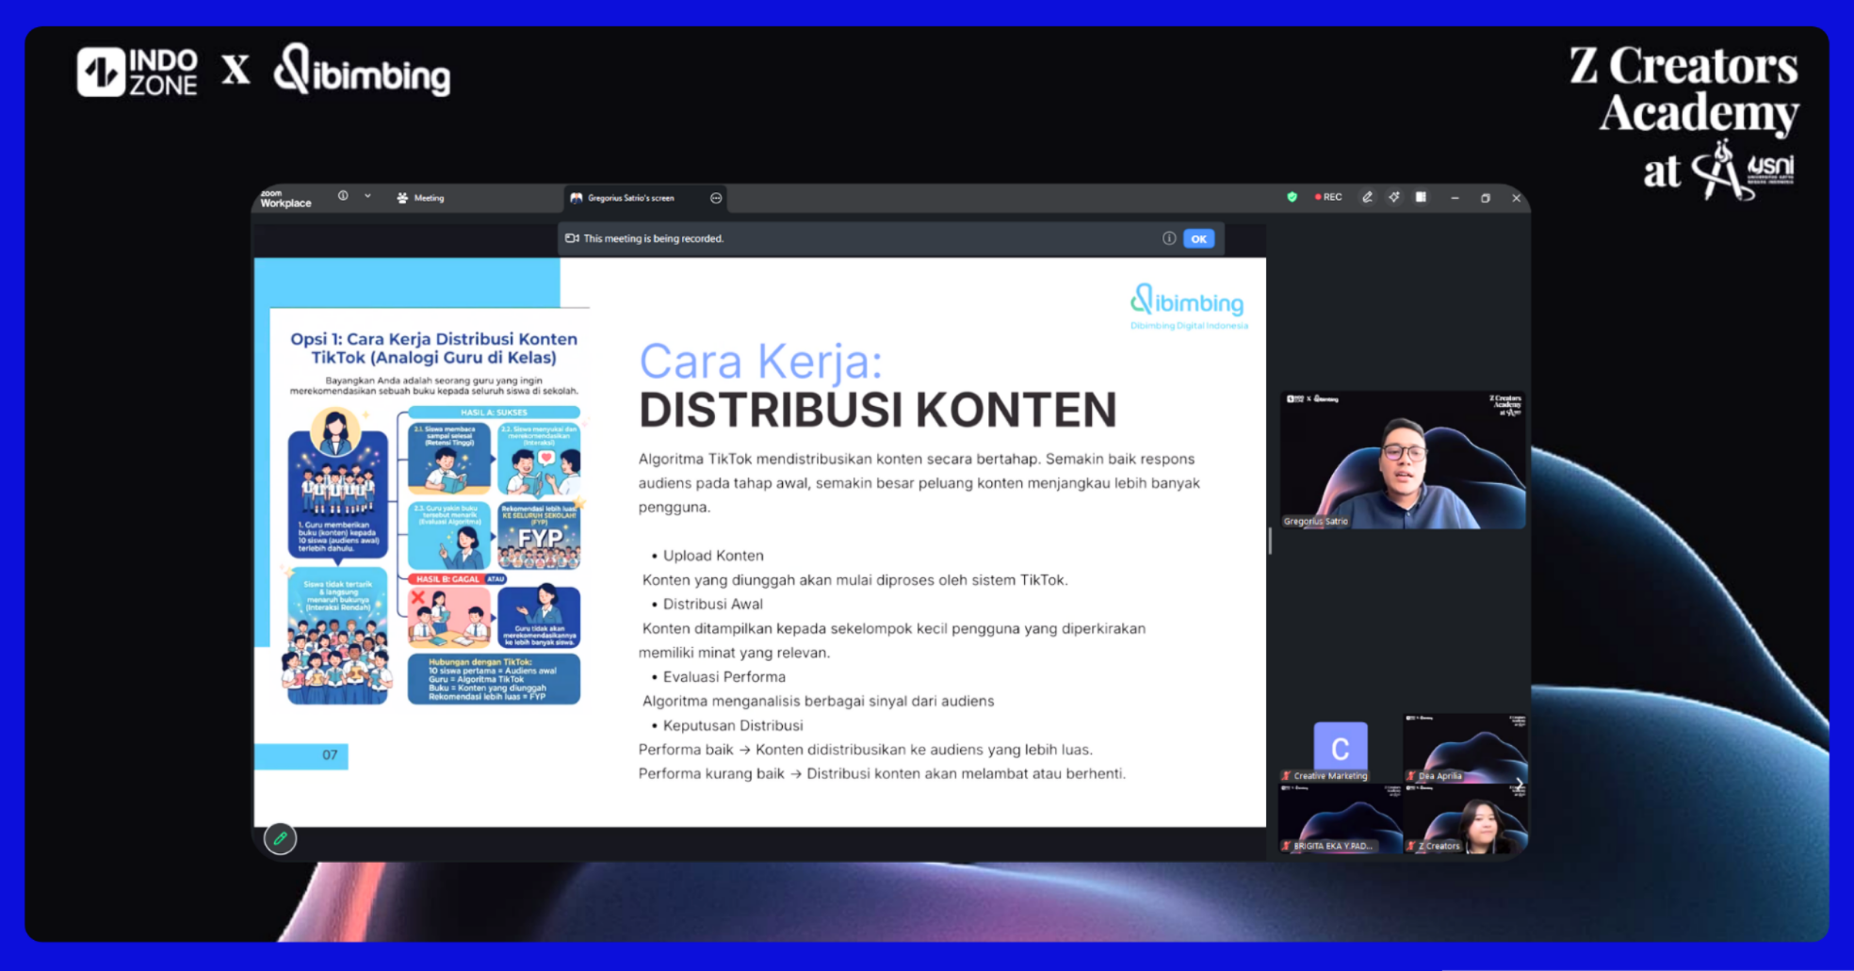The width and height of the screenshot is (1854, 971).
Task: Click the next-page arrow on participant gallery
Action: click(1519, 784)
